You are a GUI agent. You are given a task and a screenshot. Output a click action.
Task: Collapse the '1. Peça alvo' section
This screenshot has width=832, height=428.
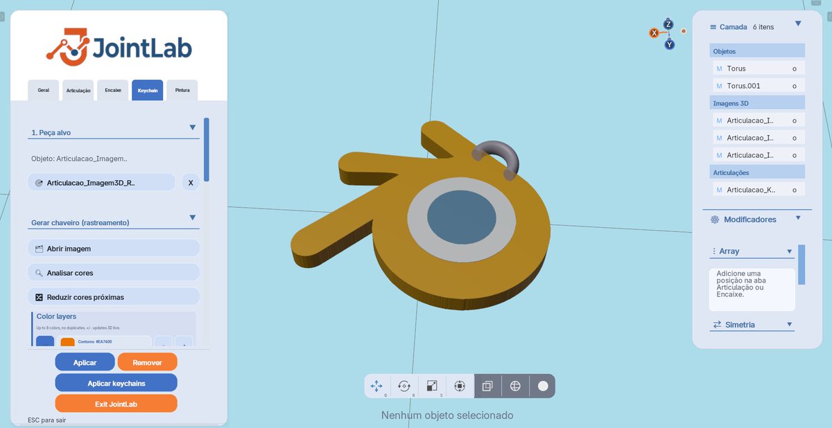(x=193, y=127)
